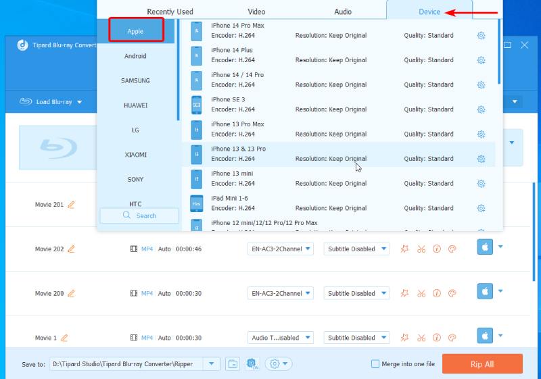Open settings gear for iPad Mini 1-6
541x379 pixels.
481,208
